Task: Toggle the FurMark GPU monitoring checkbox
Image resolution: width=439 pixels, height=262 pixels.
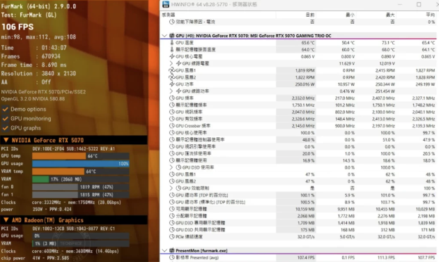Action: pyautogui.click(x=5, y=118)
